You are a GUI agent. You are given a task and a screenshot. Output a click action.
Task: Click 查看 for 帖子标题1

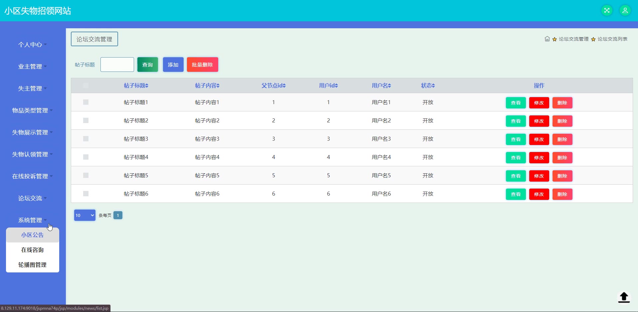click(516, 103)
